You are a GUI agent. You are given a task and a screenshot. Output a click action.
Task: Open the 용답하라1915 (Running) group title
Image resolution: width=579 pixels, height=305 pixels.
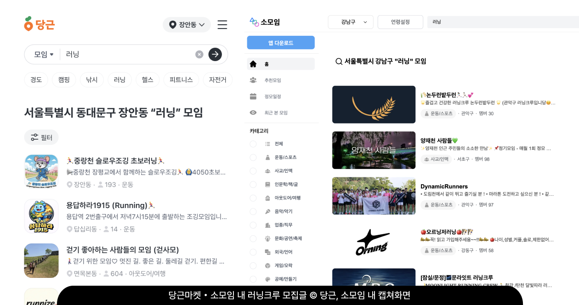(111, 205)
